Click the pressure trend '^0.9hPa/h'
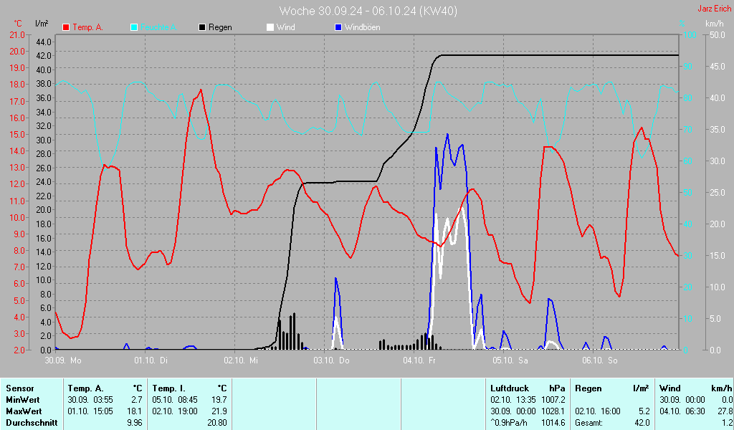The height and width of the screenshot is (430, 734). [x=509, y=423]
